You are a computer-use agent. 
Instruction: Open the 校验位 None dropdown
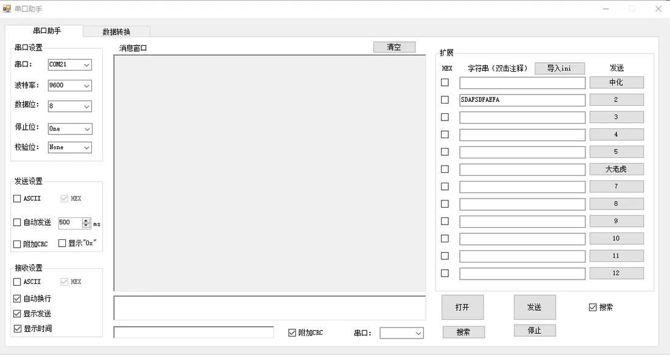pos(69,147)
